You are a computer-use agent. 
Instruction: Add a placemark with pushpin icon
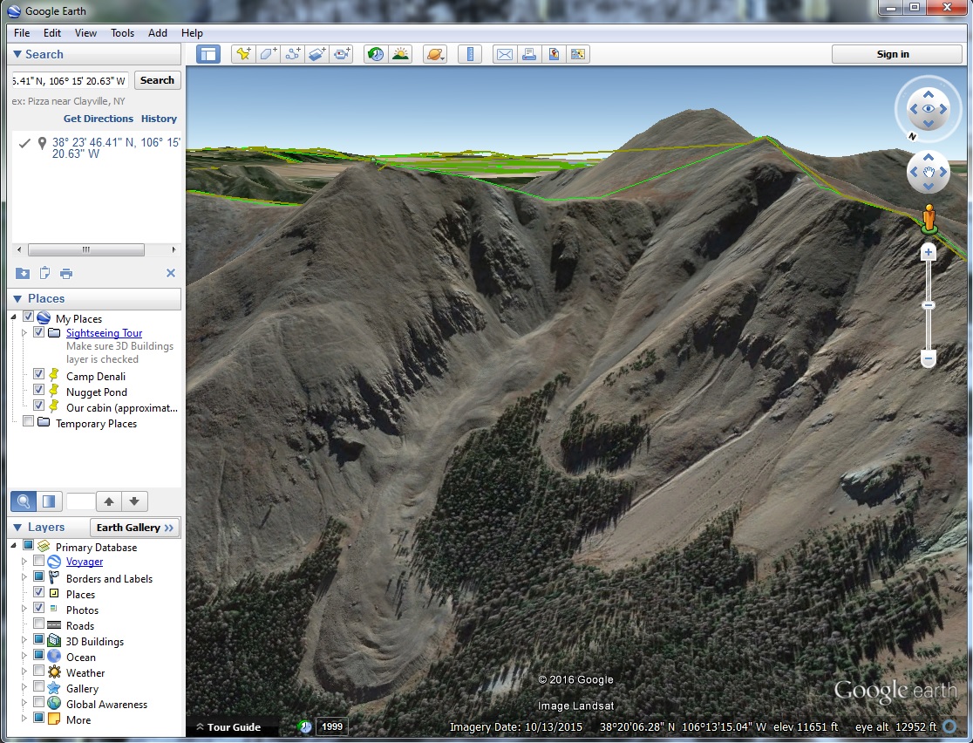click(243, 54)
